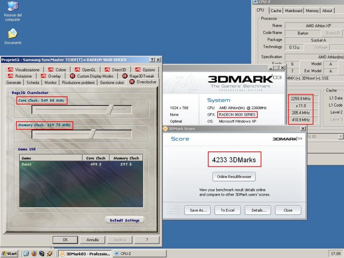Open the Opzioni tab
The height and width of the screenshot is (258, 344).
(145, 70)
